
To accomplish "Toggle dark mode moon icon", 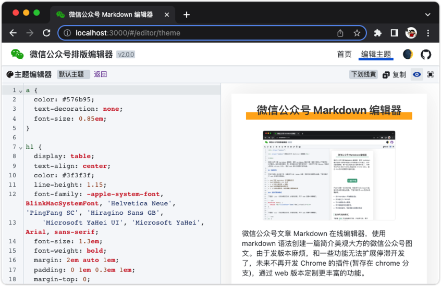I will tap(408, 54).
